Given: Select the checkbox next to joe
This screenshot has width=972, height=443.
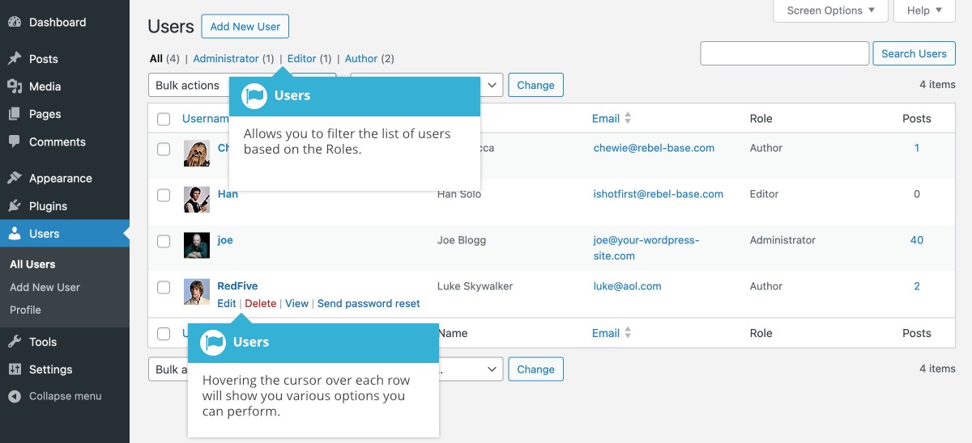Looking at the screenshot, I should (164, 241).
